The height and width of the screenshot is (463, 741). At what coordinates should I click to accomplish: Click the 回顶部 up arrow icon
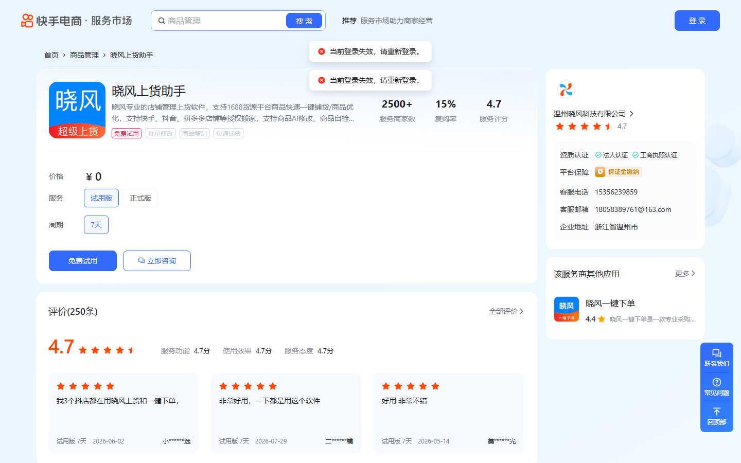pos(717,412)
